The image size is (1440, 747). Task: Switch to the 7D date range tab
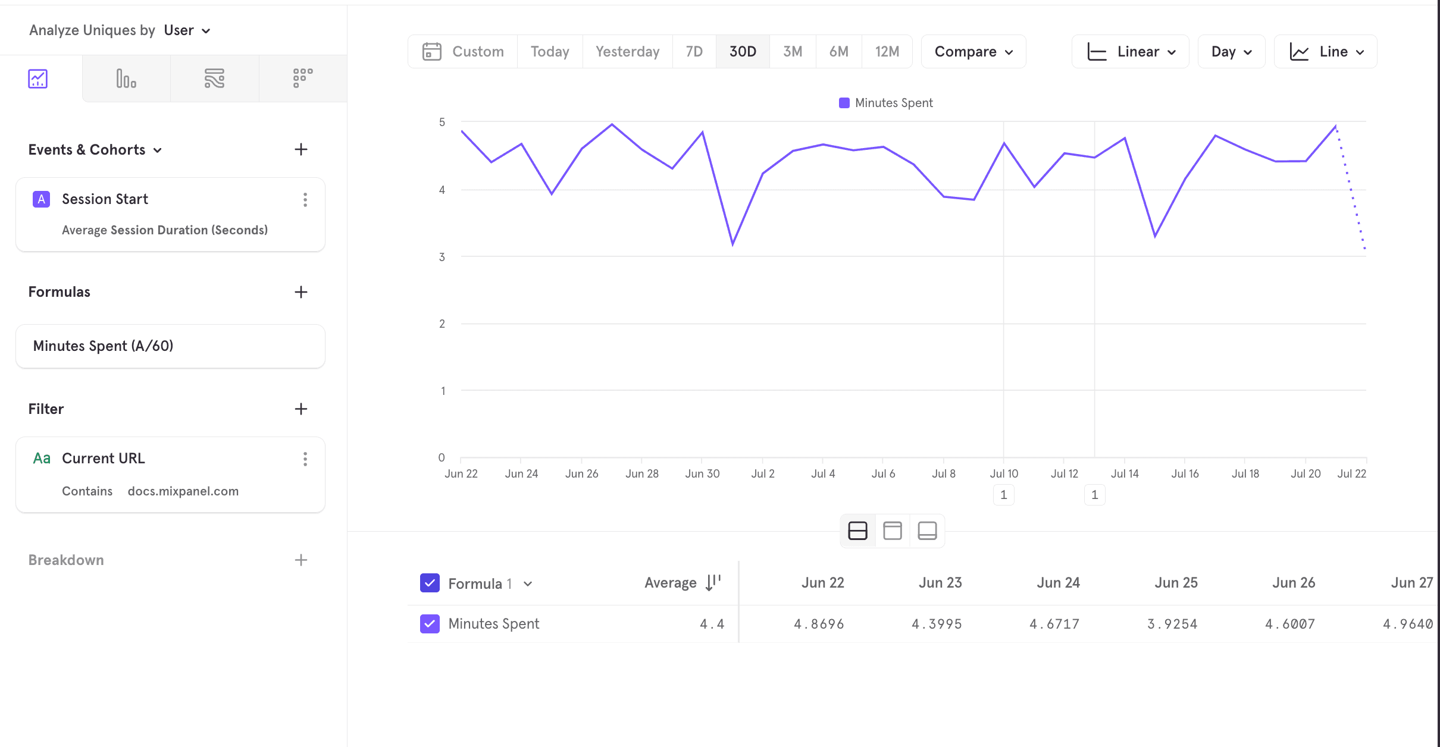coord(694,51)
